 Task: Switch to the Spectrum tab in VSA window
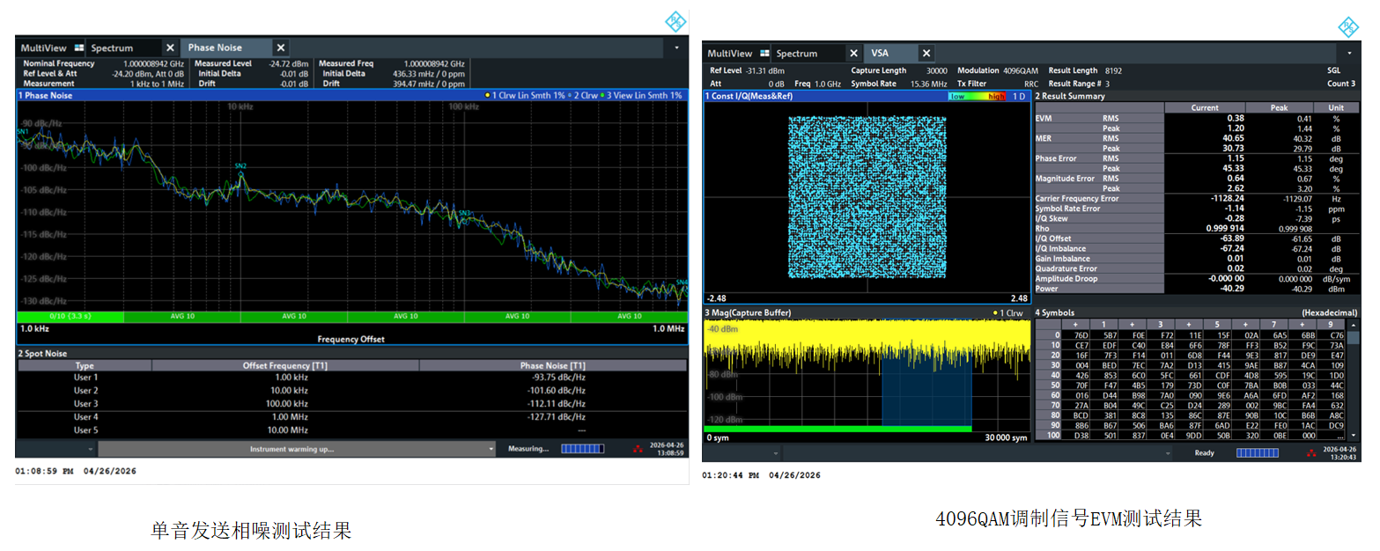pyautogui.click(x=797, y=54)
